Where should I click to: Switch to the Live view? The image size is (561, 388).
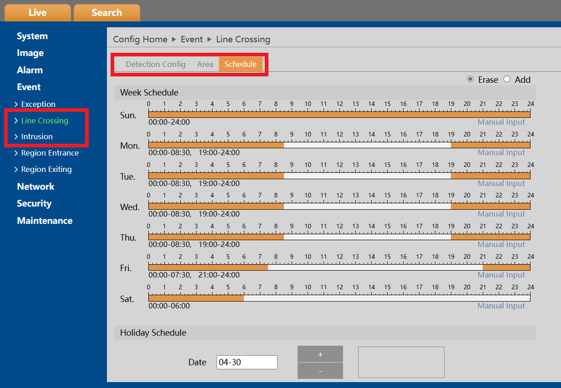37,12
